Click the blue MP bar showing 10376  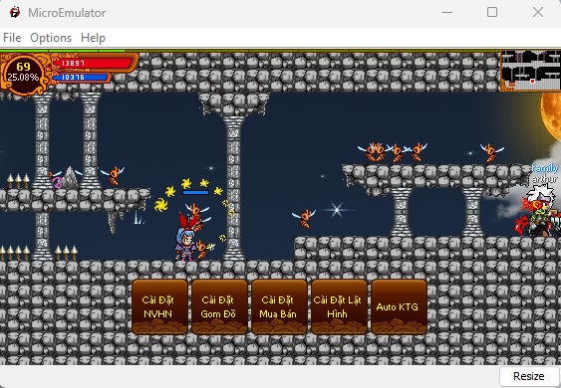point(81,78)
